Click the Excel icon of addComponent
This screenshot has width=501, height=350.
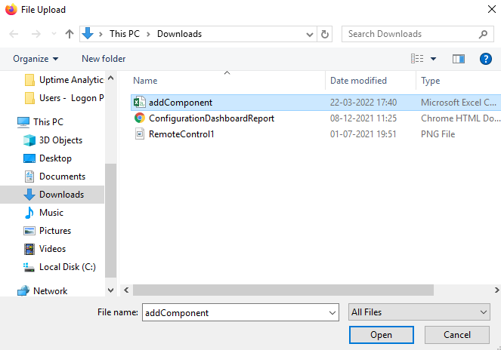pyautogui.click(x=140, y=103)
